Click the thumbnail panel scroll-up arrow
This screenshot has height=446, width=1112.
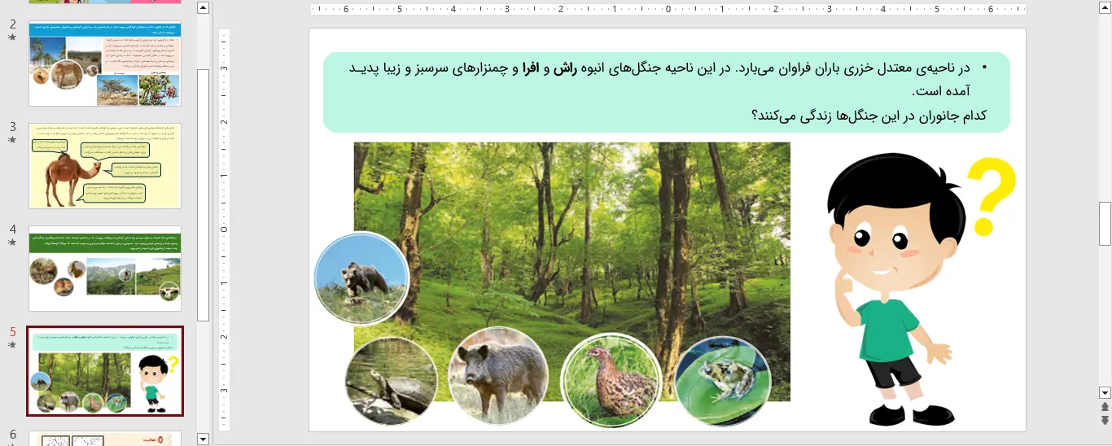[204, 8]
